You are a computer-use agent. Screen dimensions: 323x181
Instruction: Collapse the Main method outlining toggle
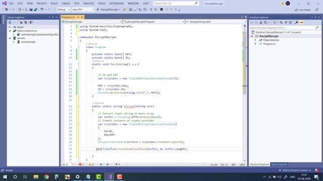click(79, 64)
